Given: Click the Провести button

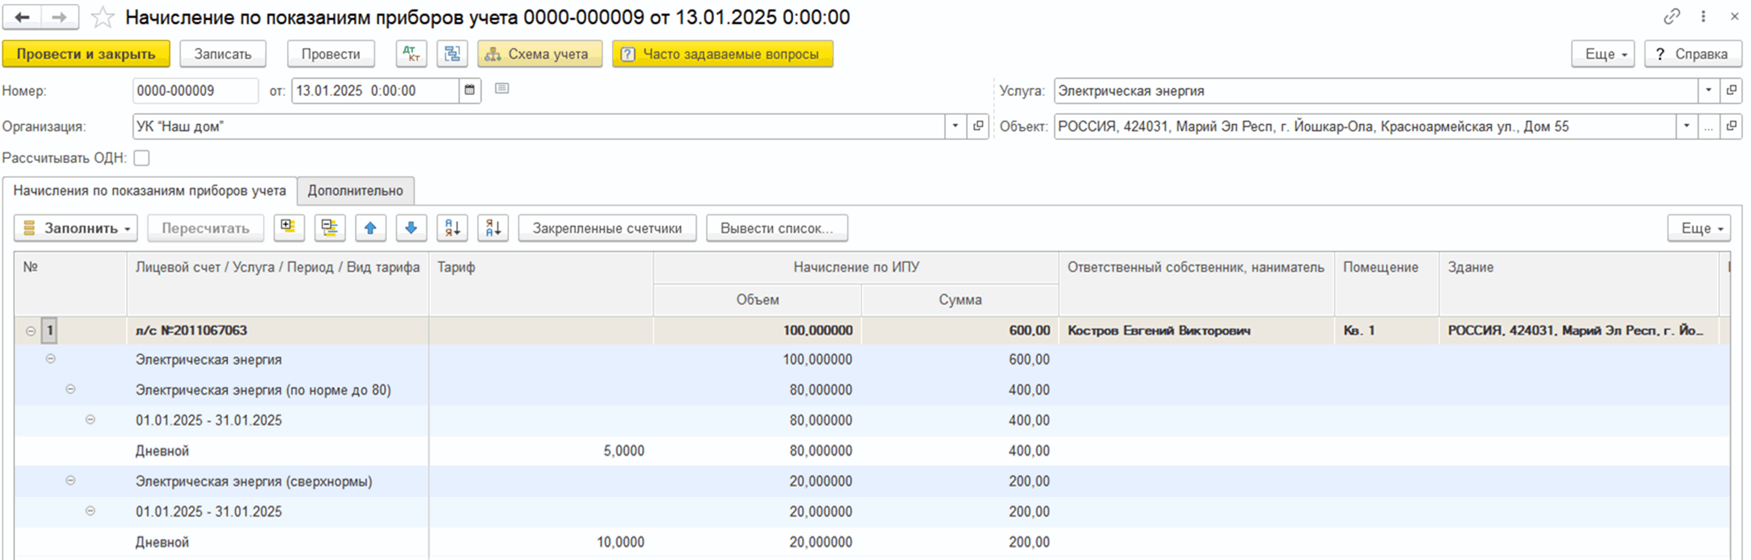Looking at the screenshot, I should coord(330,54).
